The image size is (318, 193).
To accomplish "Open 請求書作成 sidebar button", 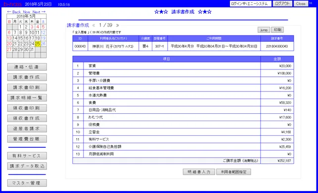I will tap(27, 77).
